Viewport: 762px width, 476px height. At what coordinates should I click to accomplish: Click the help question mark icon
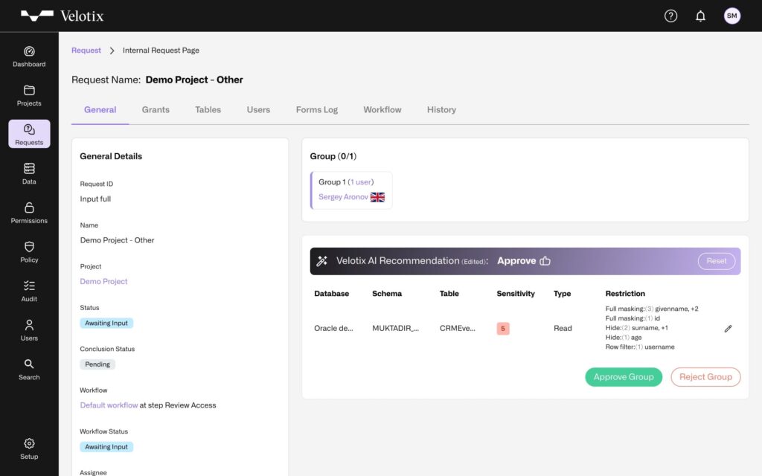(670, 16)
